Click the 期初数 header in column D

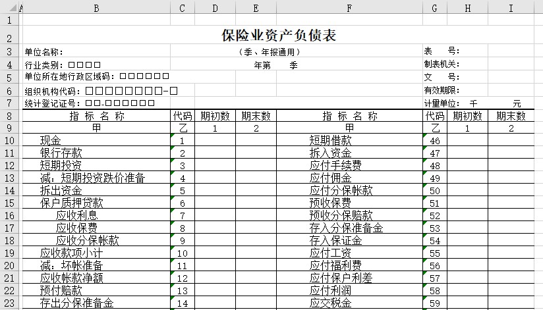pyautogui.click(x=215, y=116)
